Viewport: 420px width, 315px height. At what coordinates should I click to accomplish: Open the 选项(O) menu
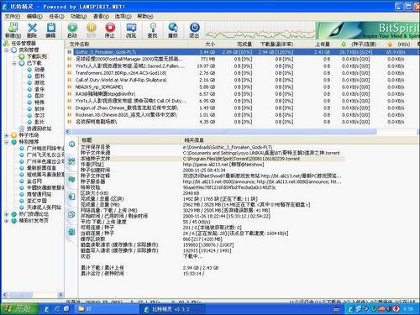point(123,16)
